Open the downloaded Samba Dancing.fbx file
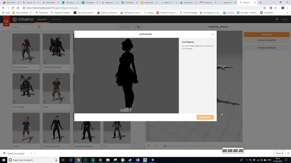Screen dimensions: 291x163 pos(15,153)
